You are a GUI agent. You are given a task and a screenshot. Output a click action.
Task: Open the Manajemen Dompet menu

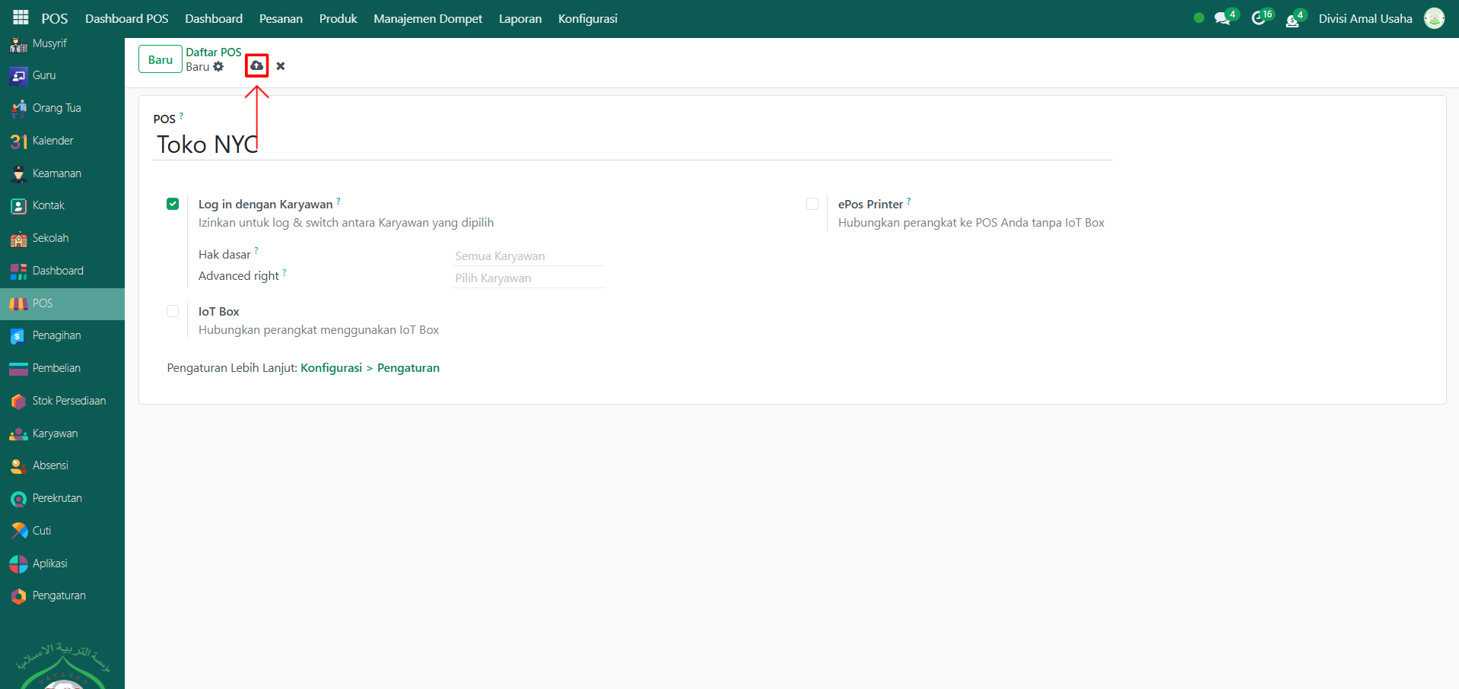pyautogui.click(x=428, y=19)
